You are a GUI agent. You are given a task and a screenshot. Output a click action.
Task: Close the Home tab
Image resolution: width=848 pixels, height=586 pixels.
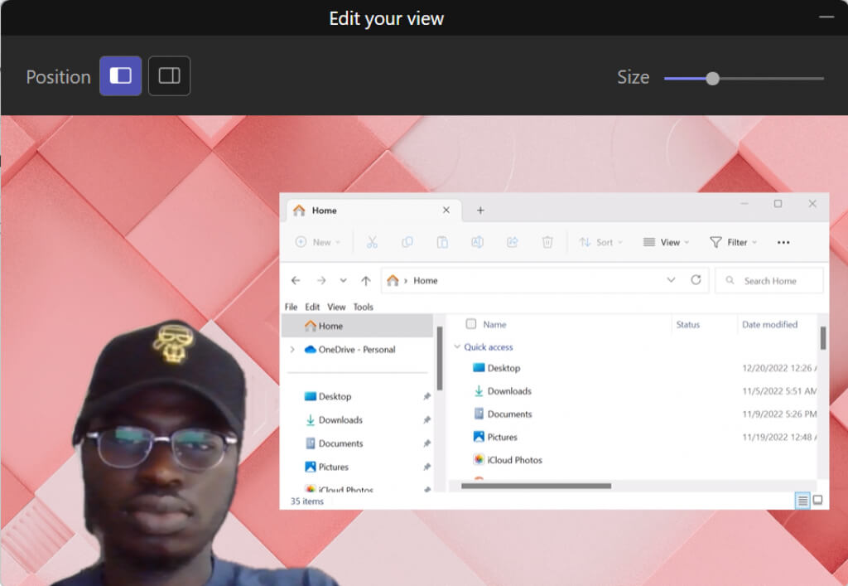tap(446, 210)
